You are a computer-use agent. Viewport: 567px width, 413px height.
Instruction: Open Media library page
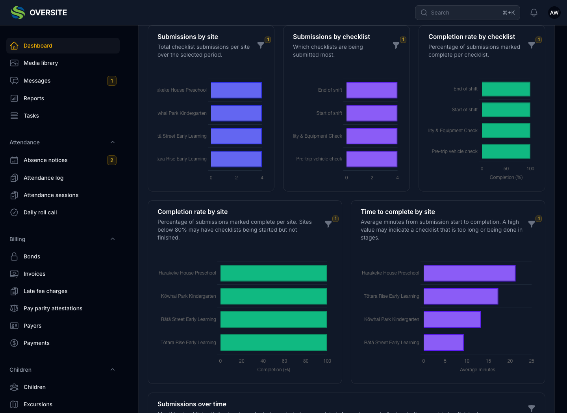[x=63, y=63]
